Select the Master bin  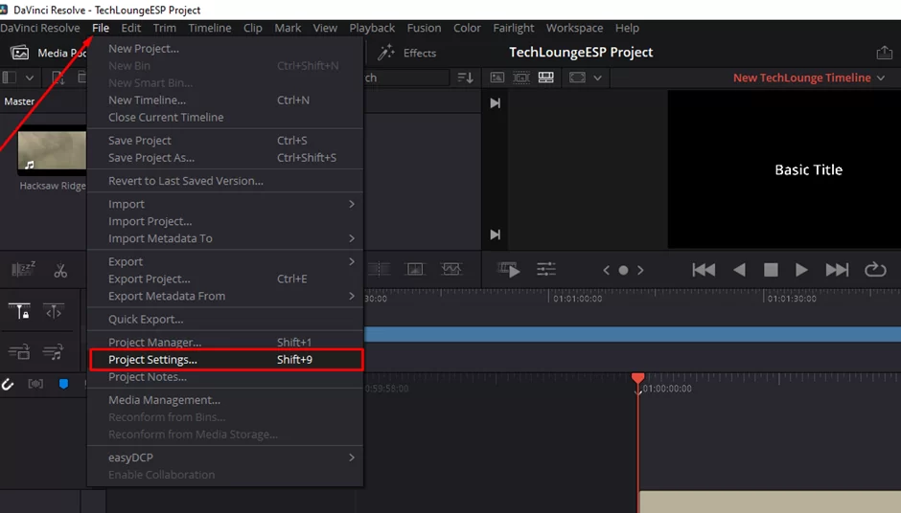(x=19, y=101)
